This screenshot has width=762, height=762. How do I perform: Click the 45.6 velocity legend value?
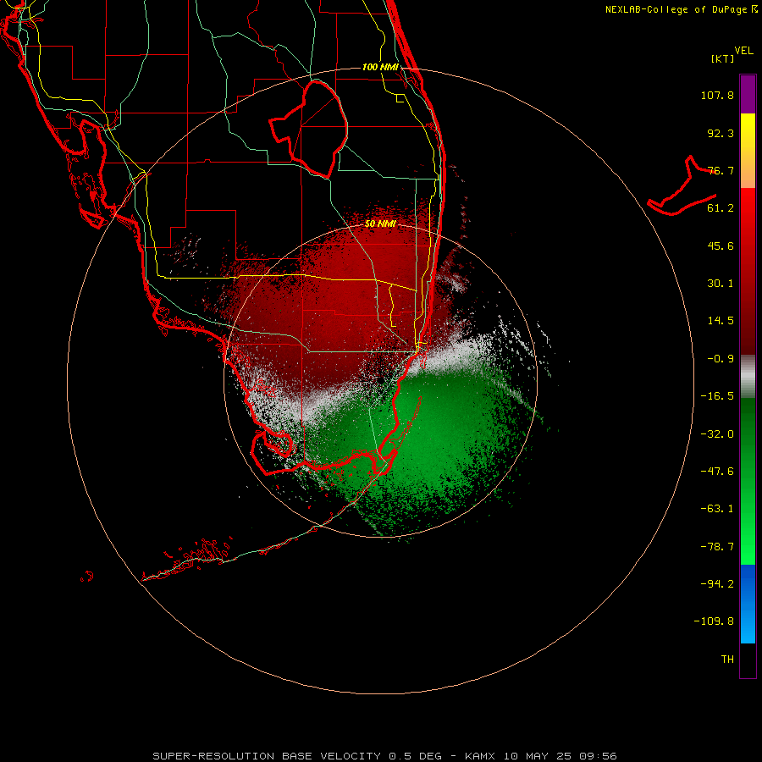click(721, 246)
